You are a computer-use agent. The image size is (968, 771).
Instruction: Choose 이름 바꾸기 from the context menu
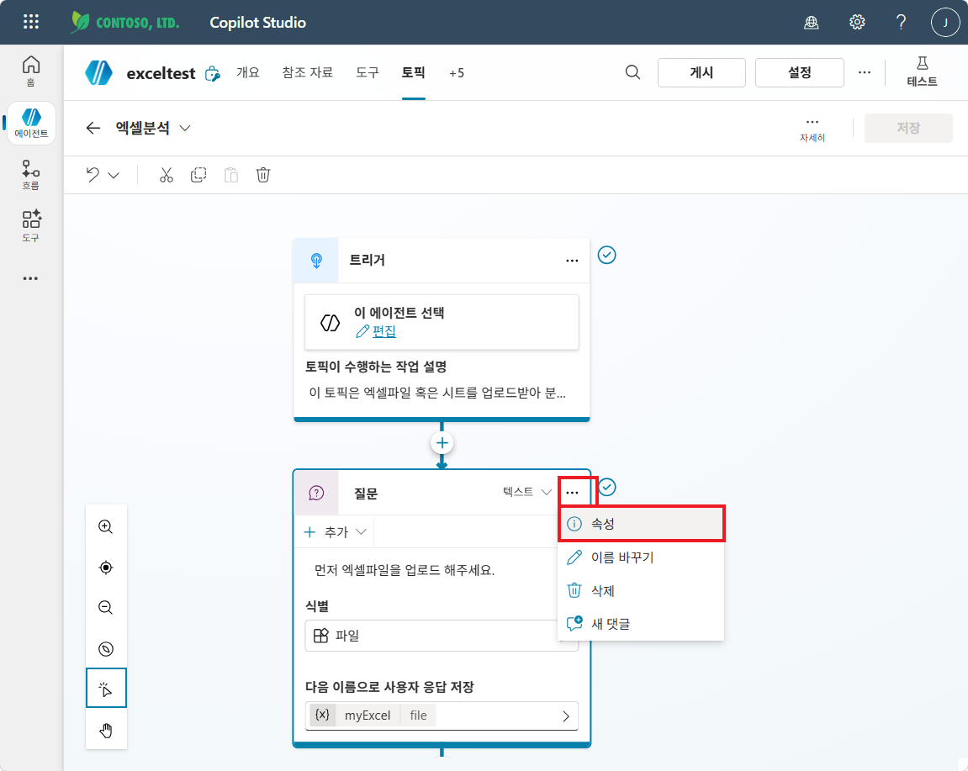point(641,557)
